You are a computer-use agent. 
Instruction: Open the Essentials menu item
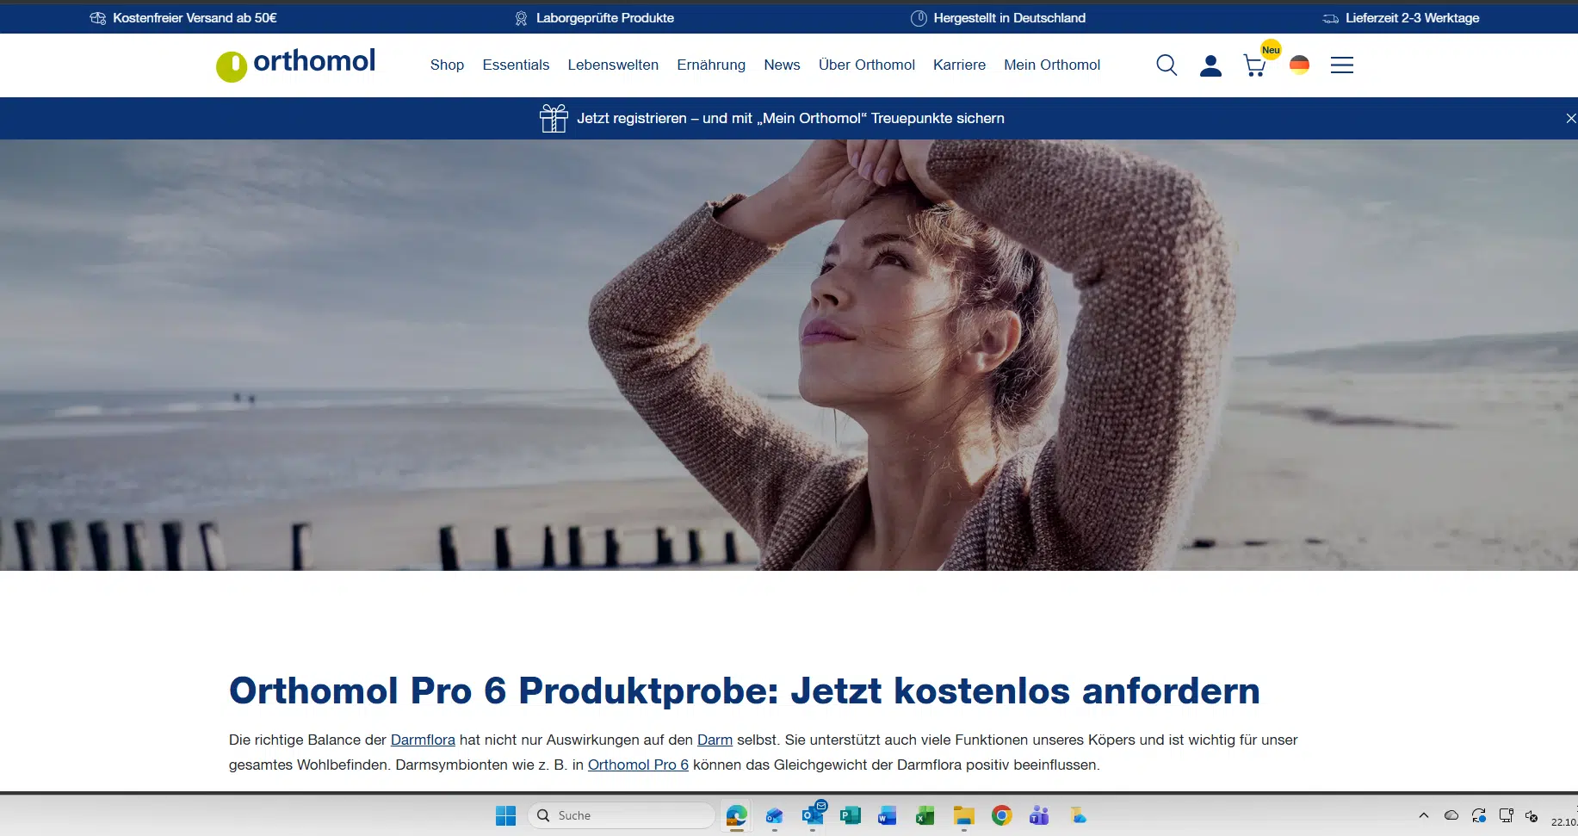(516, 65)
